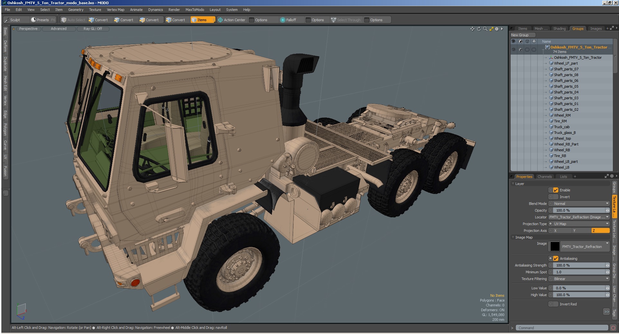Open the Properties panel gear icon
The height and width of the screenshot is (334, 619).
pyautogui.click(x=612, y=176)
